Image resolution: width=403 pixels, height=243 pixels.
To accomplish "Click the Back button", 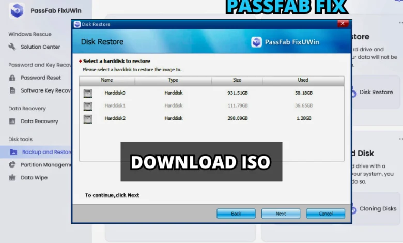I will pos(236,214).
